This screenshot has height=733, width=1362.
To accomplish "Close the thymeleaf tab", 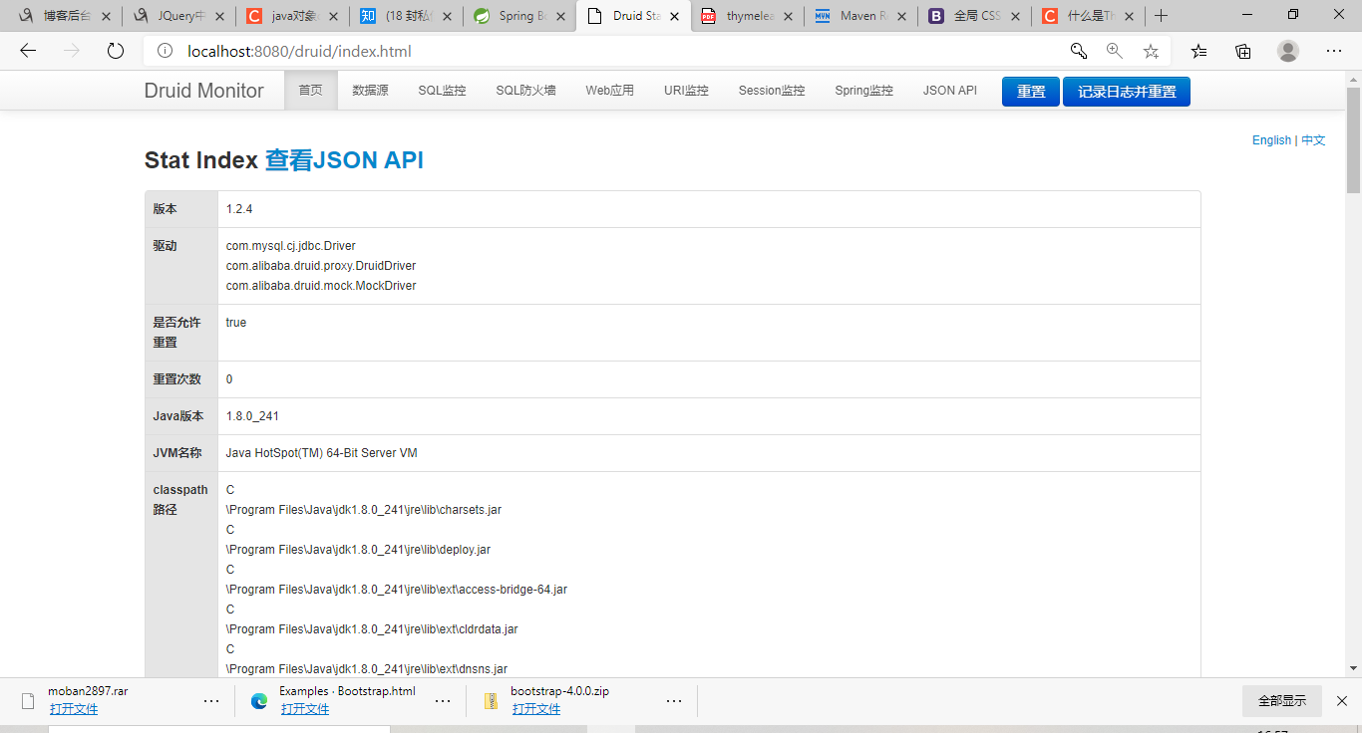I will click(x=788, y=16).
